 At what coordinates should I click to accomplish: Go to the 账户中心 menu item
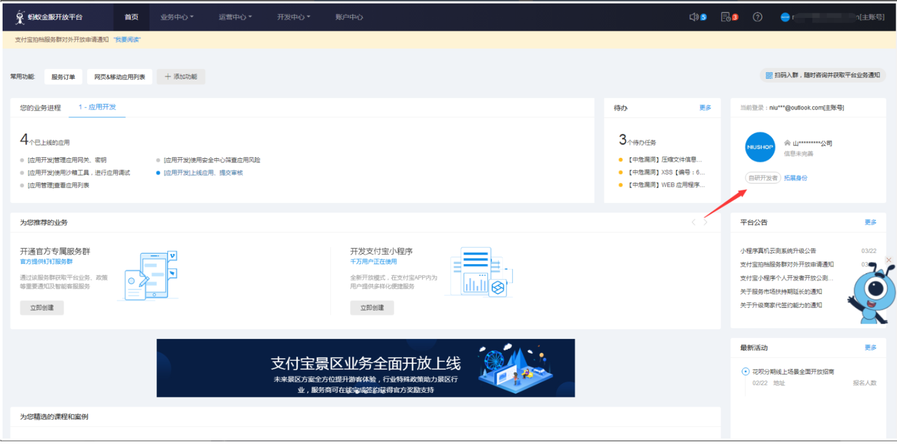(349, 17)
